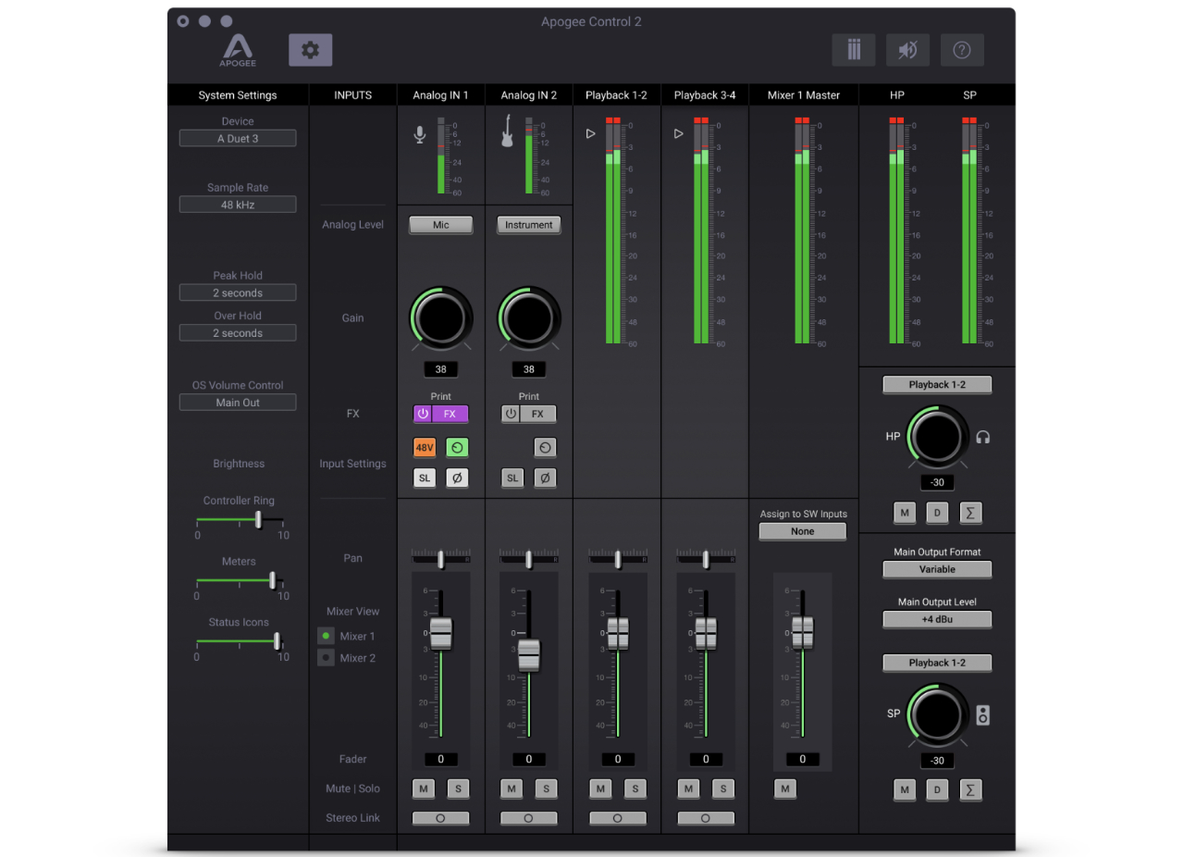Image resolution: width=1184 pixels, height=857 pixels.
Task: Open the Device dropdown showing A Duet 3
Action: (x=238, y=139)
